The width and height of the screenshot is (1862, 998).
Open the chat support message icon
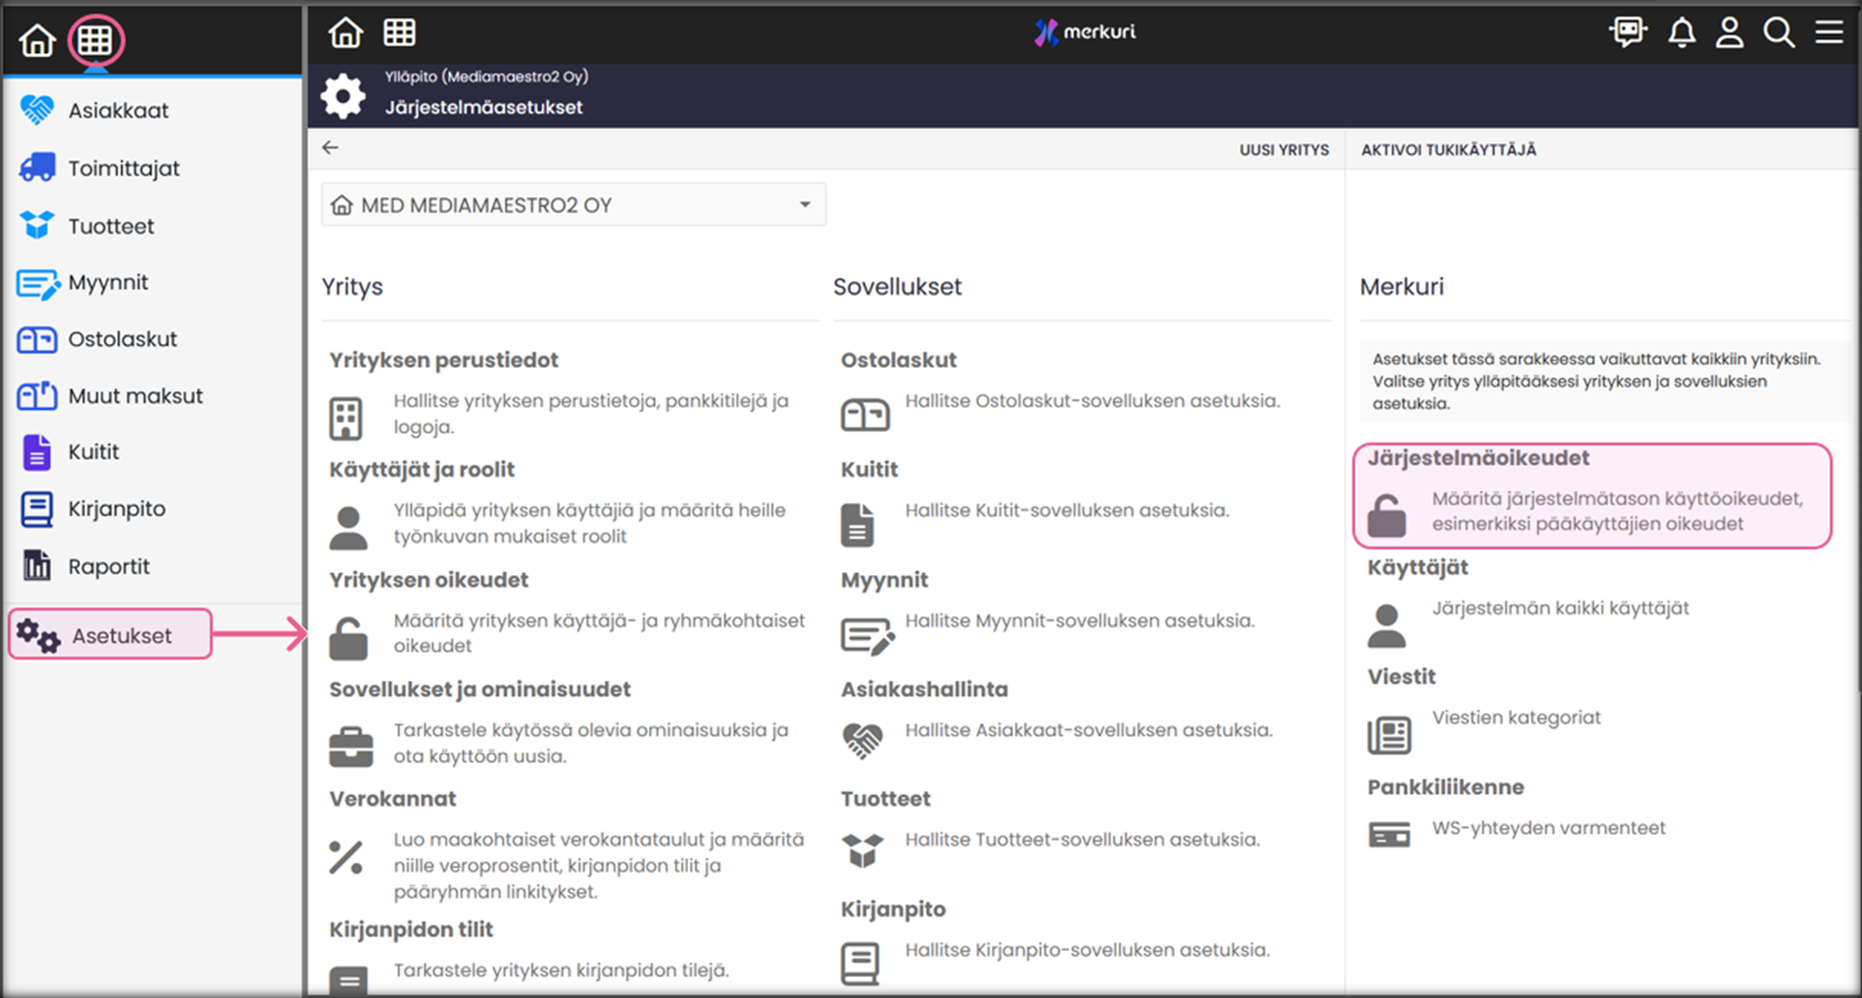(1628, 32)
